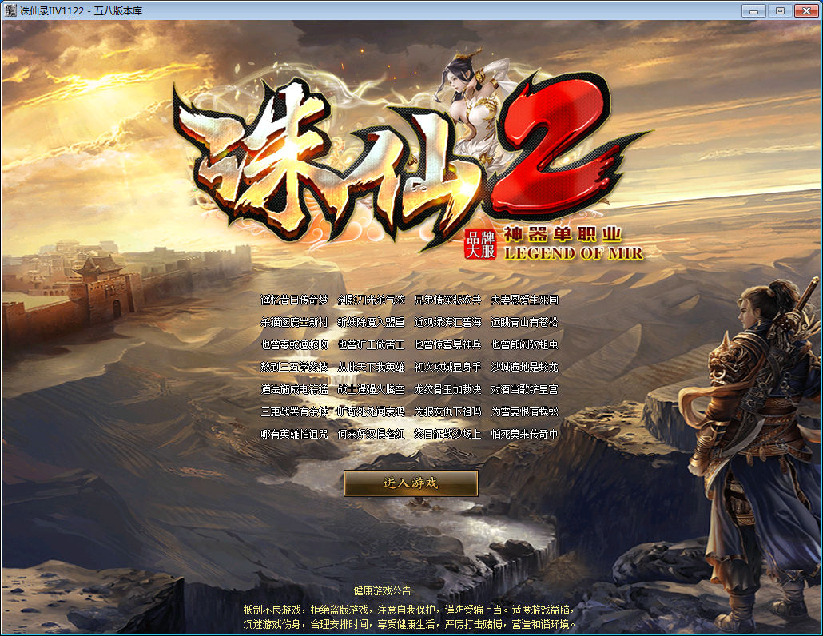Viewport: 823px width, 636px height.
Task: Click the verse 何来好汉惧名红
Action: (371, 434)
